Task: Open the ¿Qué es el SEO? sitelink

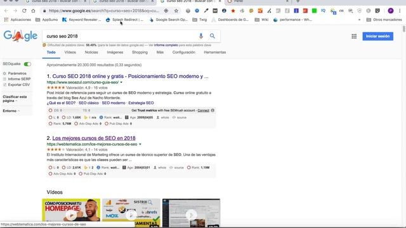Action: point(61,103)
